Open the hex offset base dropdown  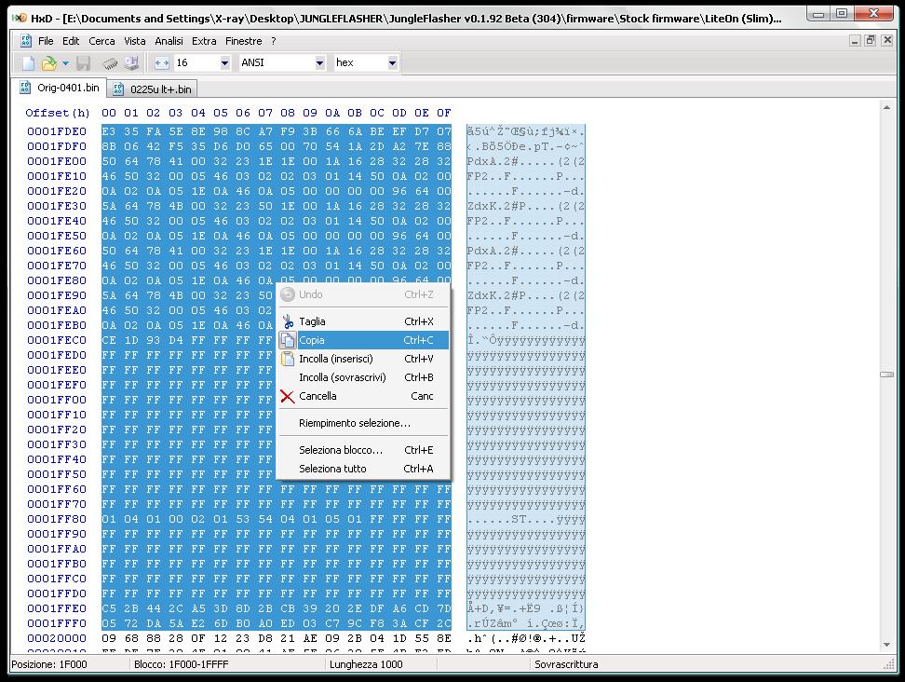pyautogui.click(x=392, y=63)
